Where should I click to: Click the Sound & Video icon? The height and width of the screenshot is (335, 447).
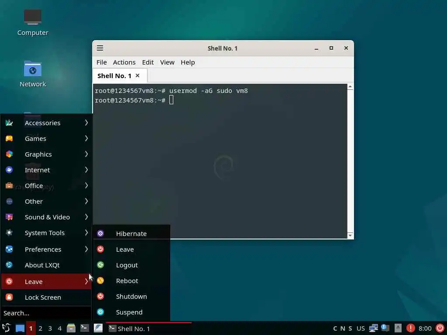[9, 217]
